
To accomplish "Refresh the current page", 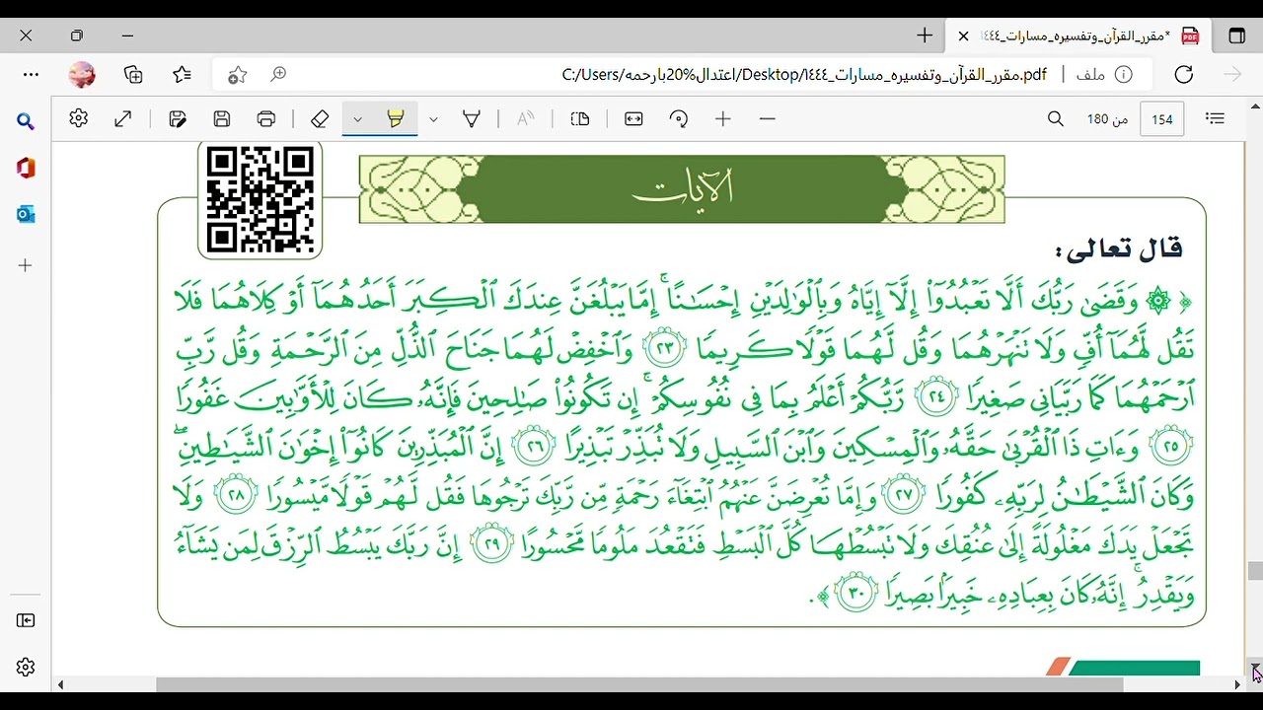I will coord(1184,74).
